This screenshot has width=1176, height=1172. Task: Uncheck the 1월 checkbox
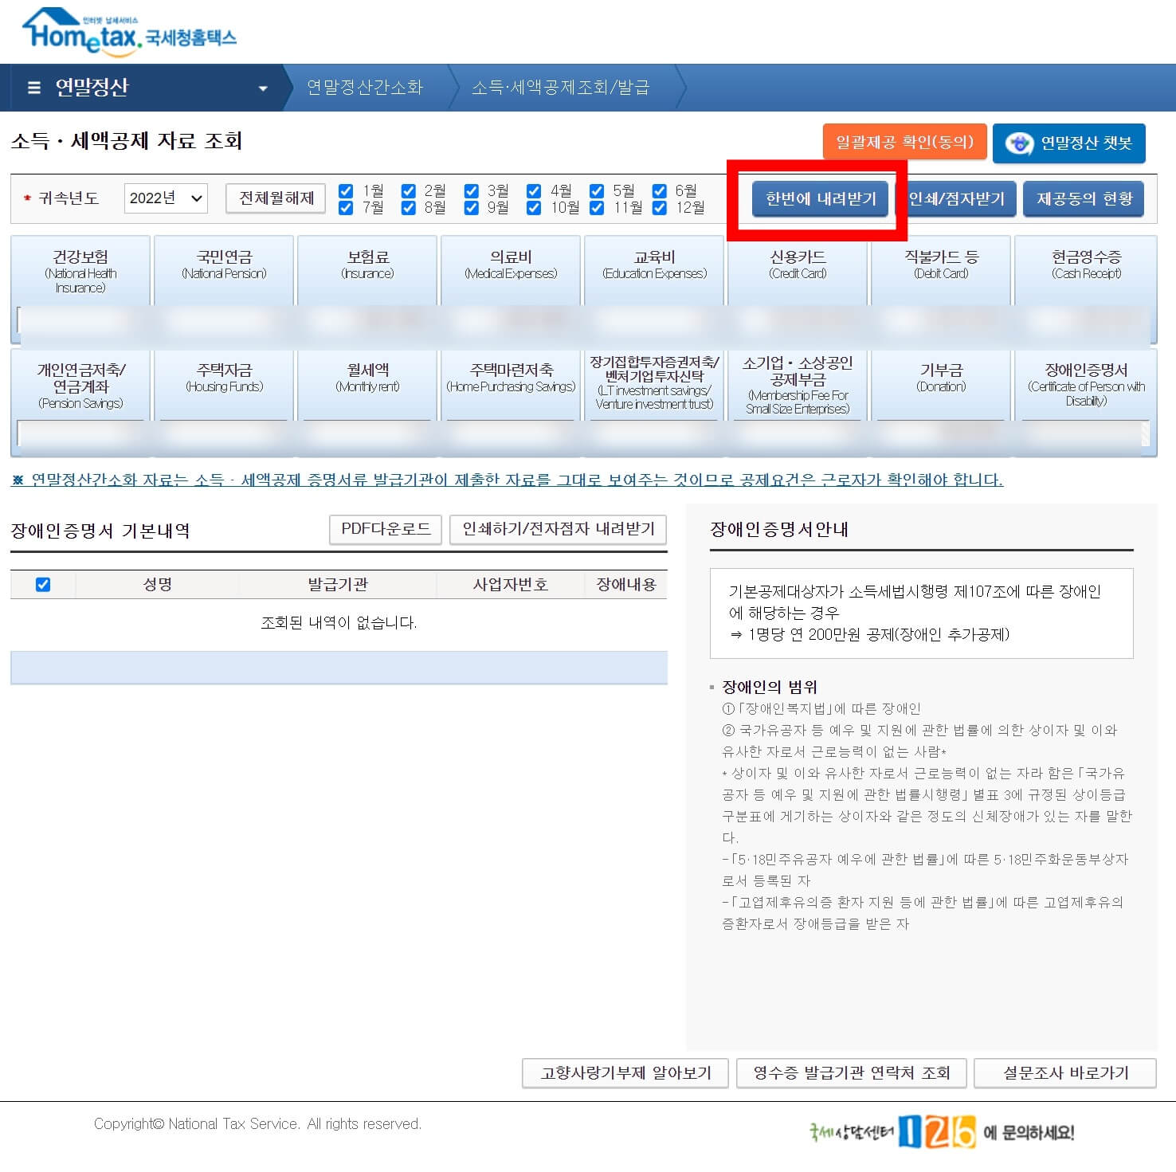coord(346,191)
